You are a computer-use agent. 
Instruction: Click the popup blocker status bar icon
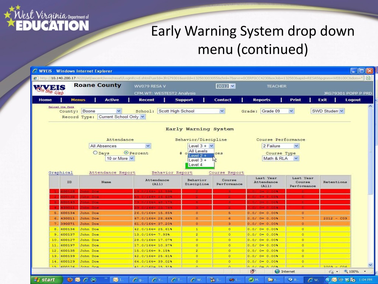pyautogui.click(x=252, y=271)
